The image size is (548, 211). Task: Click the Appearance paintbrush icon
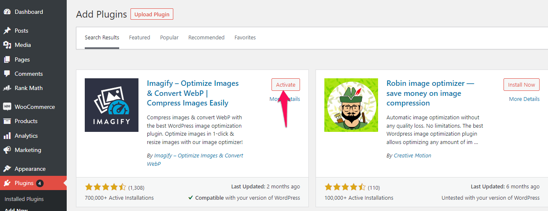[x=7, y=169]
